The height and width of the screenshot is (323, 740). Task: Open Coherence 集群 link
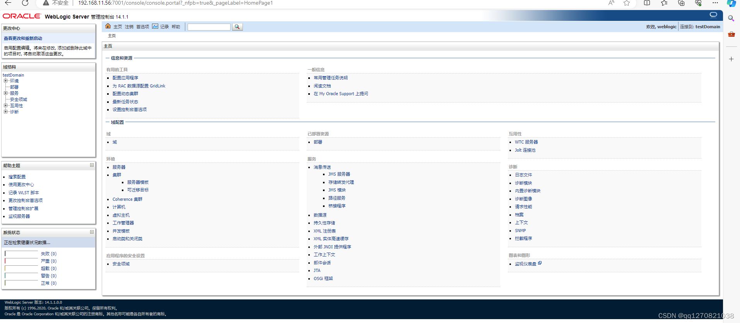pyautogui.click(x=127, y=199)
